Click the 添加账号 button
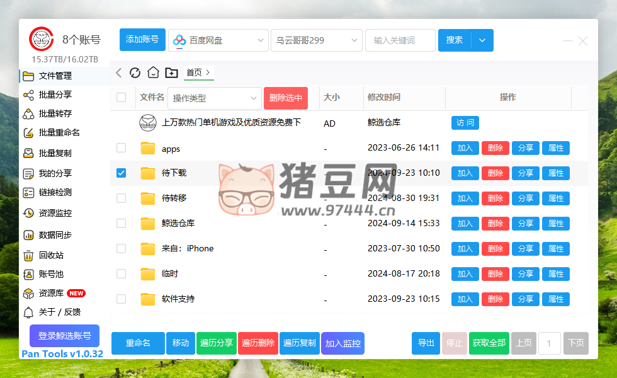 click(x=142, y=40)
